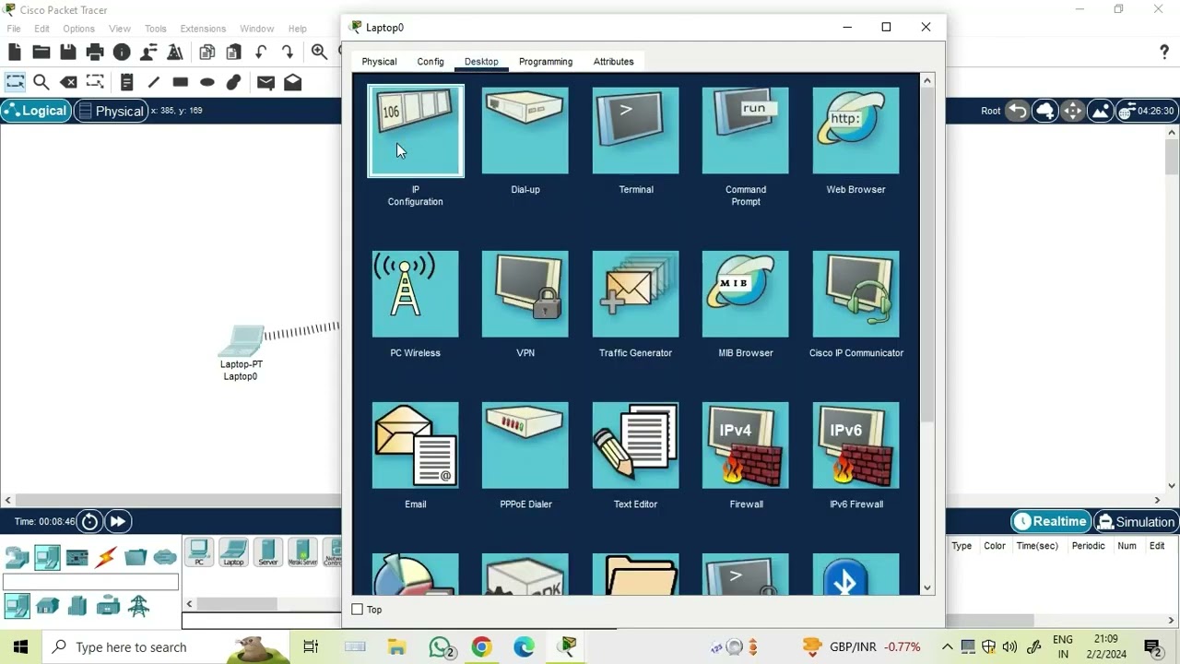1180x664 pixels.
Task: Click the Copy toolbar icon
Action: tap(207, 53)
